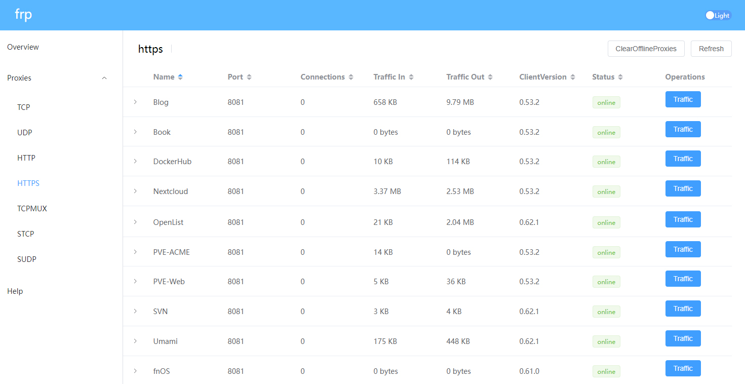Sort by Connections using its sort arrows
745x384 pixels.
pyautogui.click(x=350, y=77)
